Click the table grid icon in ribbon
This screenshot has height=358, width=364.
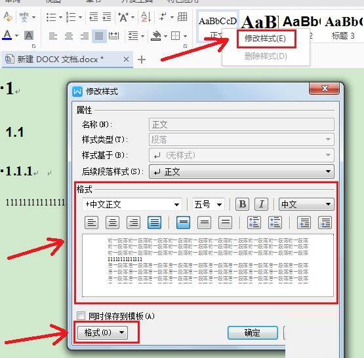click(182, 17)
